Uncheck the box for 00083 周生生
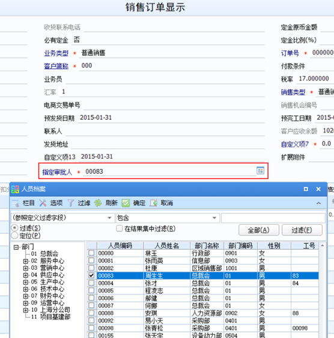The image size is (334, 338). click(91, 275)
